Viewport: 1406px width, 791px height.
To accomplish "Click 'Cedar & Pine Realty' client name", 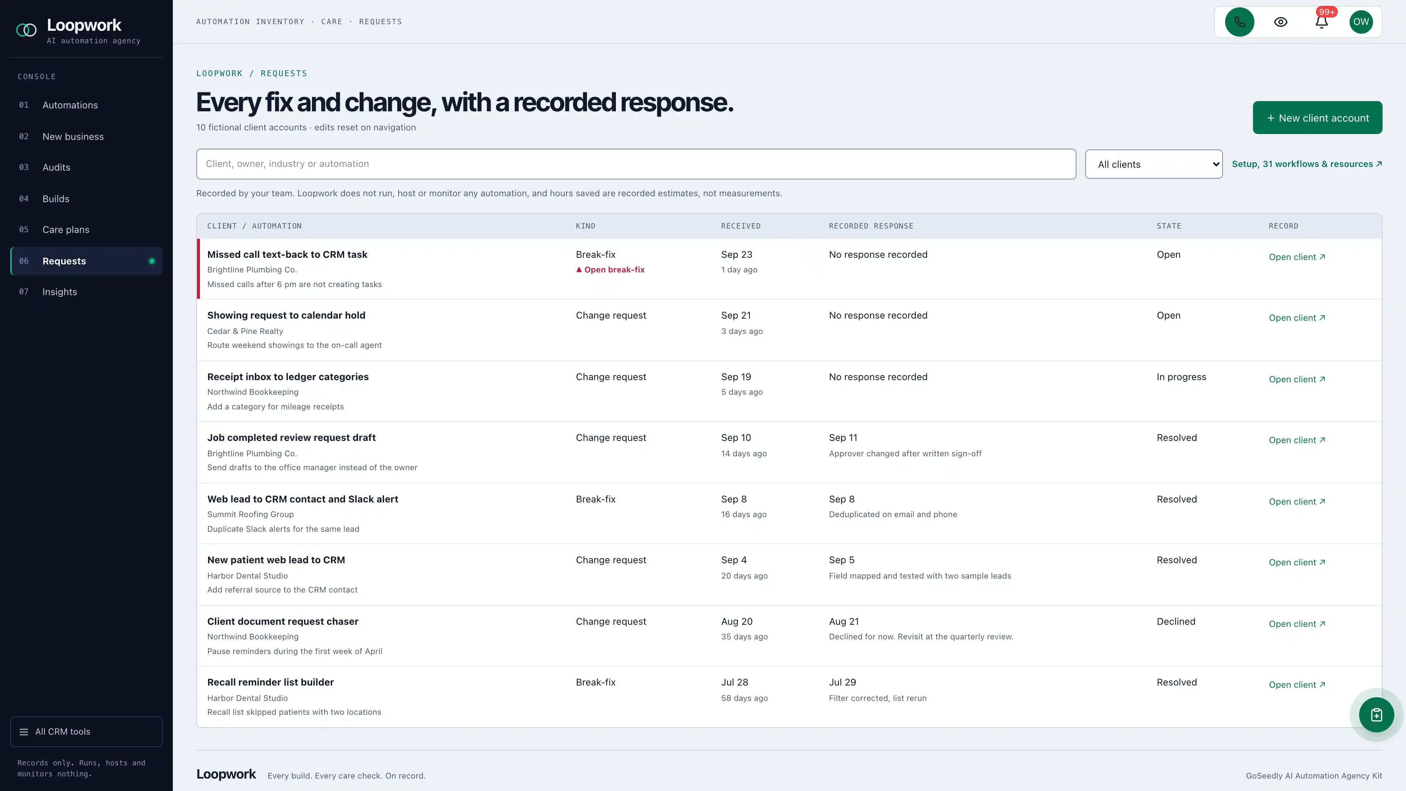I will click(245, 331).
